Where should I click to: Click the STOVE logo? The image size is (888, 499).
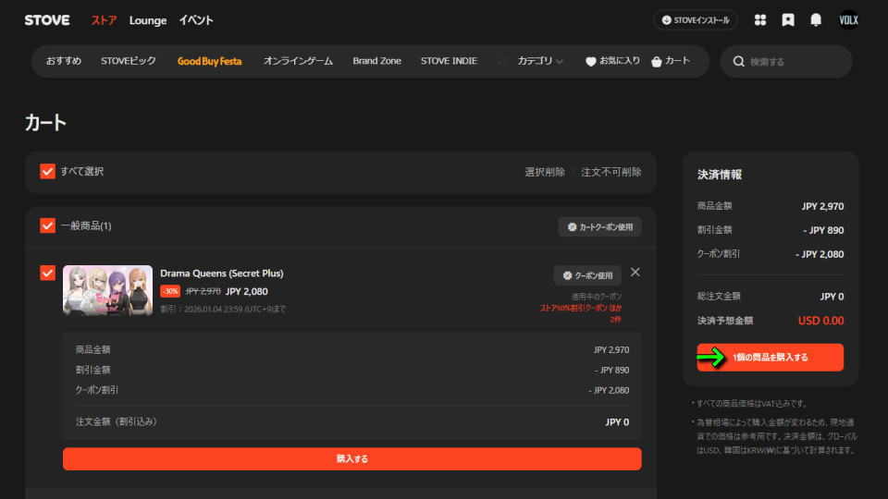[x=47, y=20]
